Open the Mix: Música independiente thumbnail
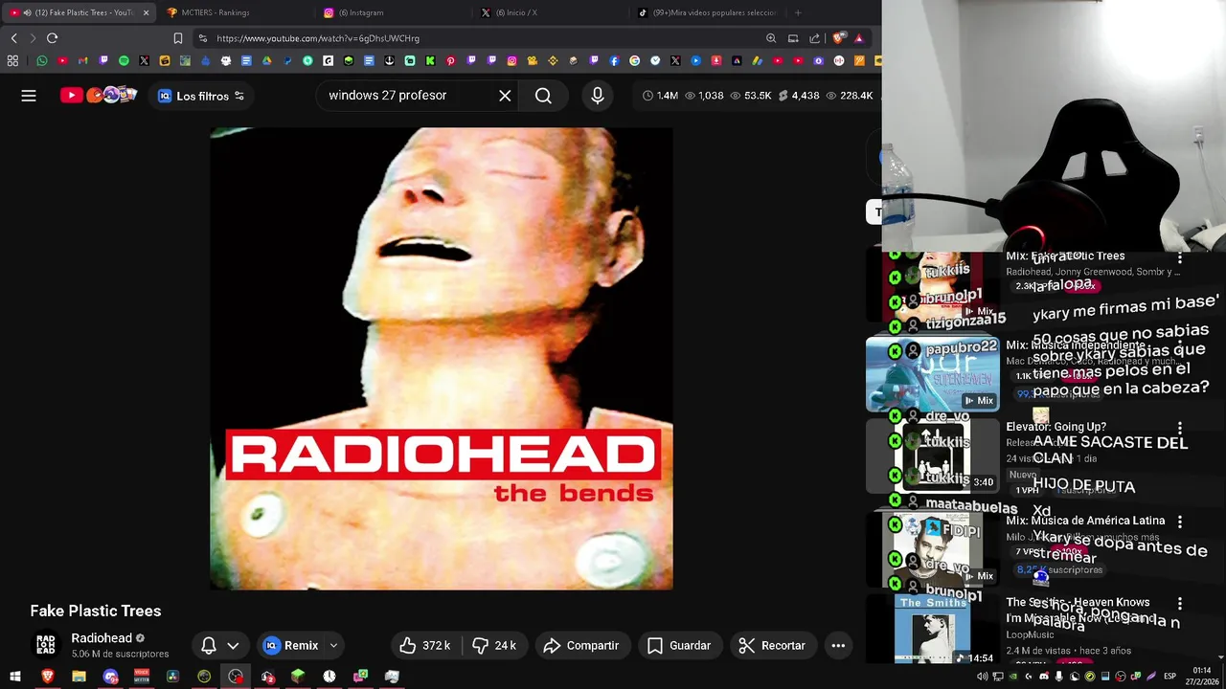This screenshot has height=689, width=1226. click(932, 374)
